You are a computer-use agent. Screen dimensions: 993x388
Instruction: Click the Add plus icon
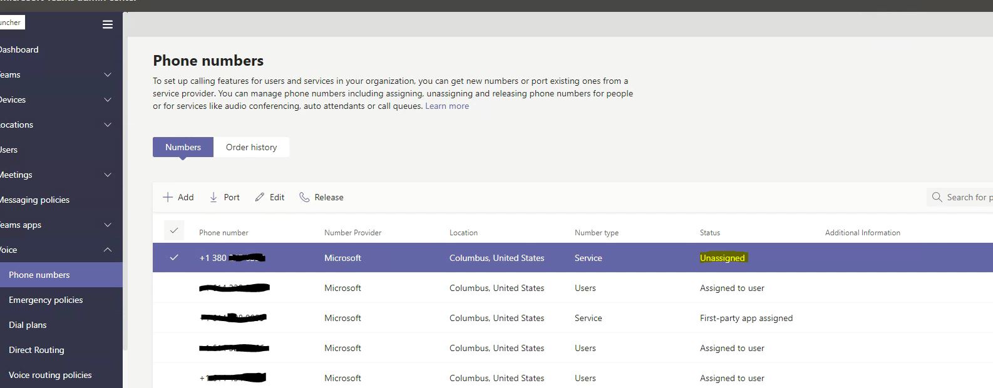tap(168, 197)
